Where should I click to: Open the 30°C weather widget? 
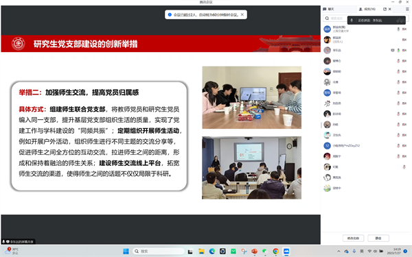click(x=12, y=251)
